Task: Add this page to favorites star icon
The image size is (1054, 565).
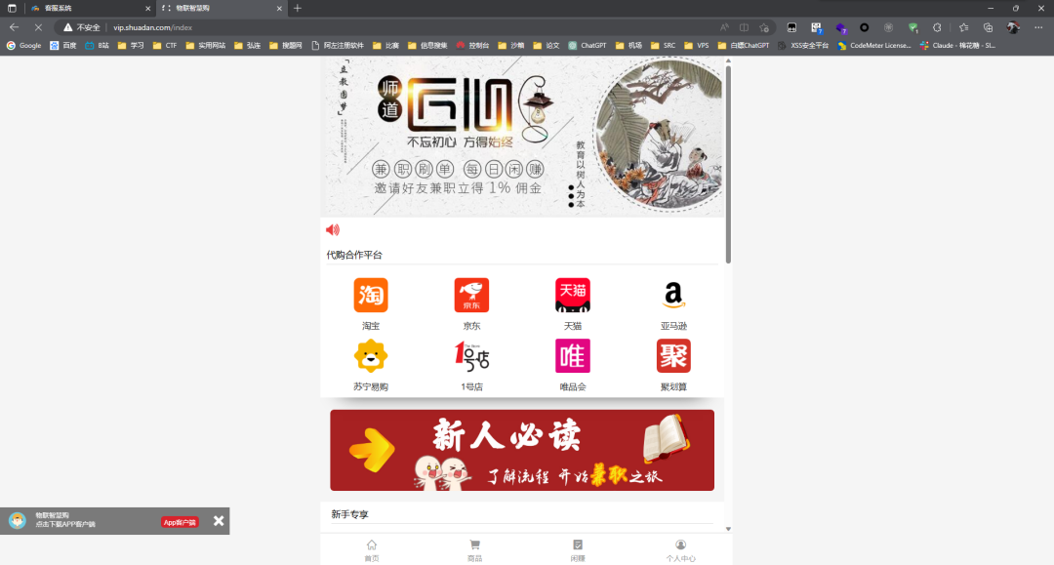Action: 764,27
